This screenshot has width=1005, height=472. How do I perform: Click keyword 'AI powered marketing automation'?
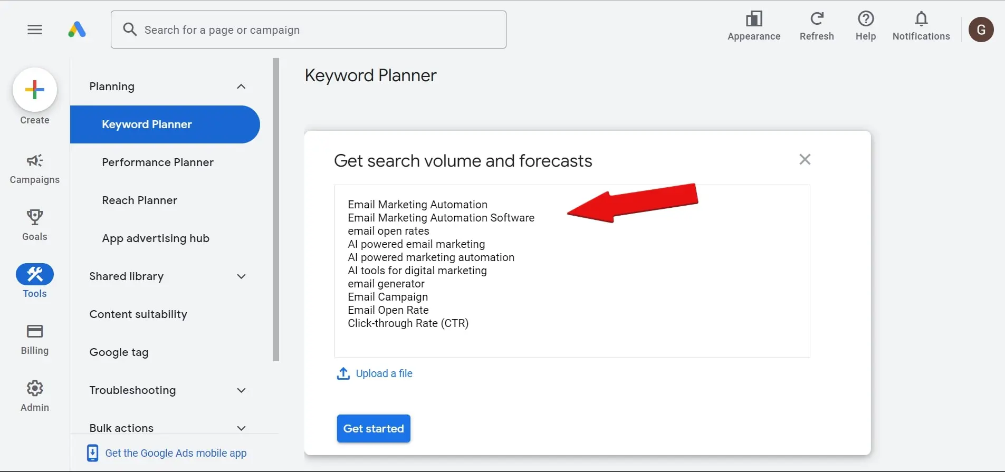431,257
